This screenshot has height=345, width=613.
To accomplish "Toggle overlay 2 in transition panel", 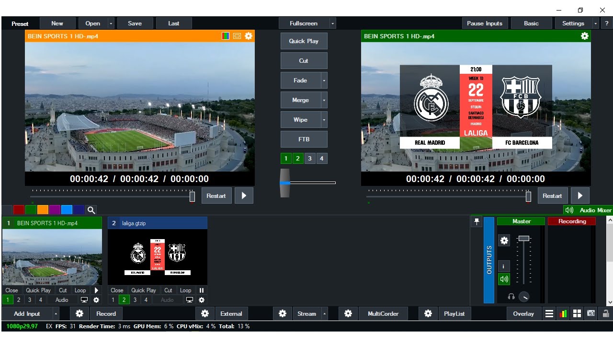I will [298, 159].
